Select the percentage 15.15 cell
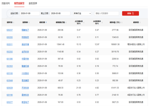Viewport: 152px width, 106px height. (79, 44)
